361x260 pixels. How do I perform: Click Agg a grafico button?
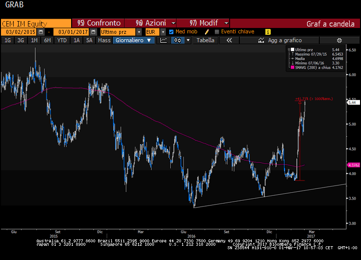[279, 40]
